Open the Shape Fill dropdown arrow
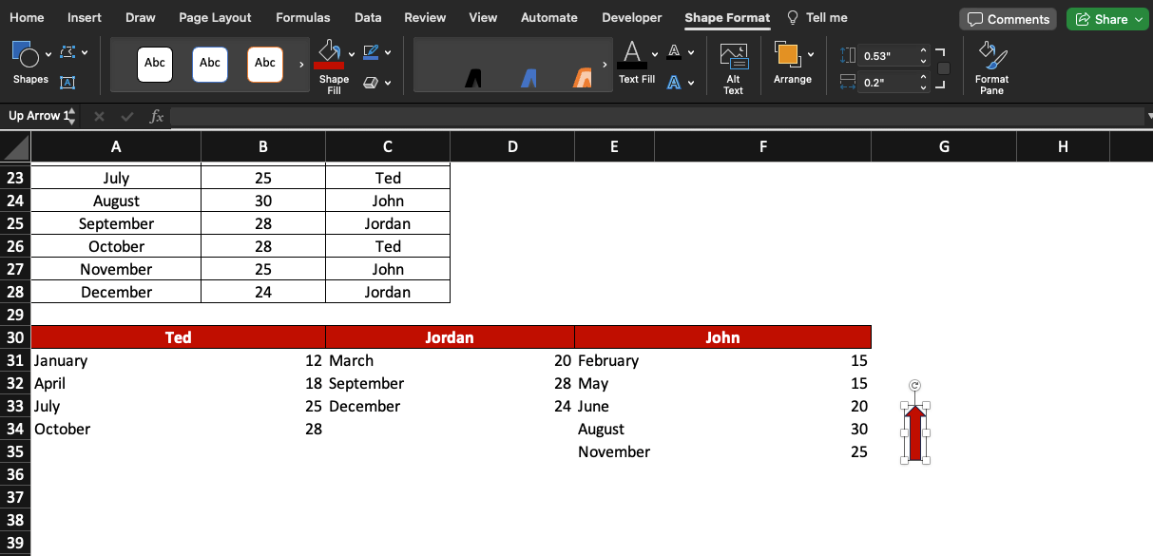This screenshot has height=556, width=1153. click(x=351, y=54)
